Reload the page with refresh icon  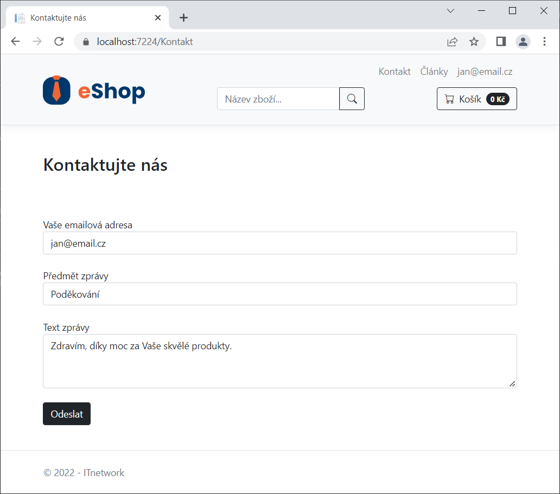(59, 42)
